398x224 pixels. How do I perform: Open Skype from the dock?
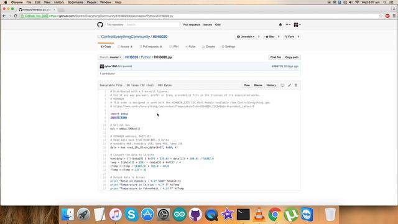[x=131, y=214]
